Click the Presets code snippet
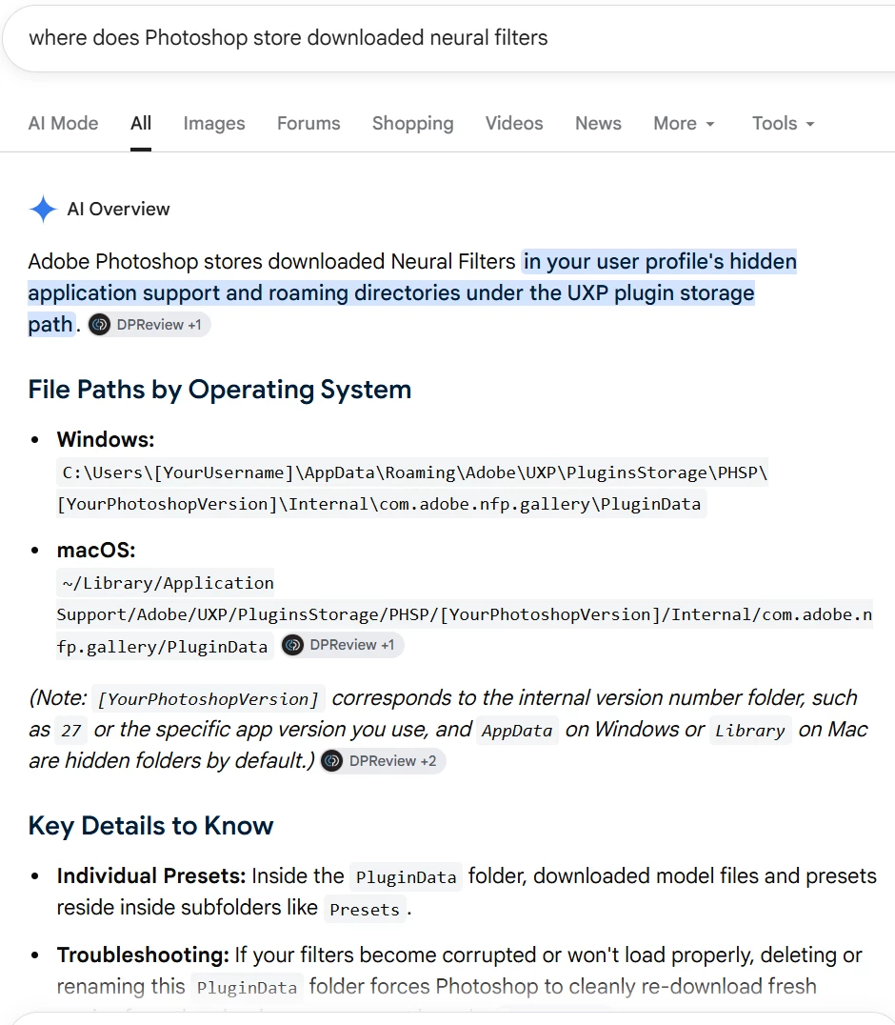This screenshot has height=1025, width=895. coord(365,910)
